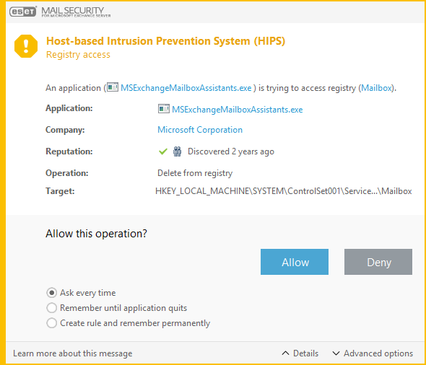Expand Advanced options
Viewport: 426px width, 365px height.
coord(373,353)
